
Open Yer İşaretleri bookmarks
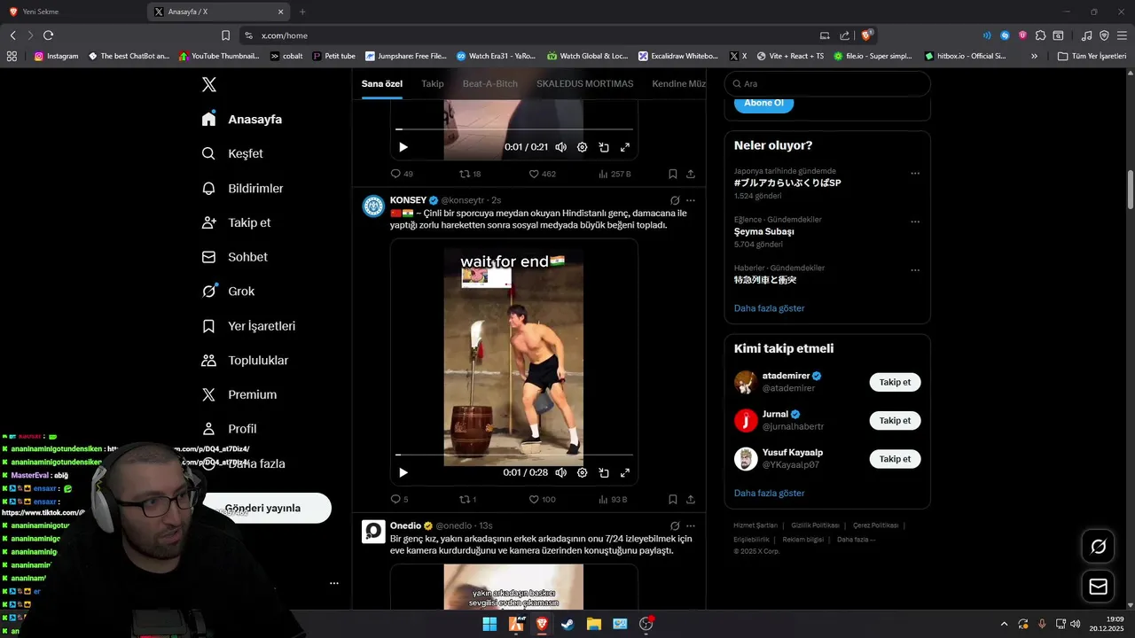coord(248,326)
